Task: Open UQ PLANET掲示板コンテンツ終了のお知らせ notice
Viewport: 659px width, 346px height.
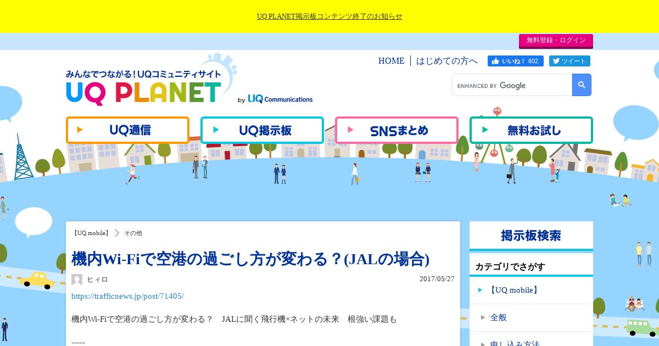Action: 329,16
